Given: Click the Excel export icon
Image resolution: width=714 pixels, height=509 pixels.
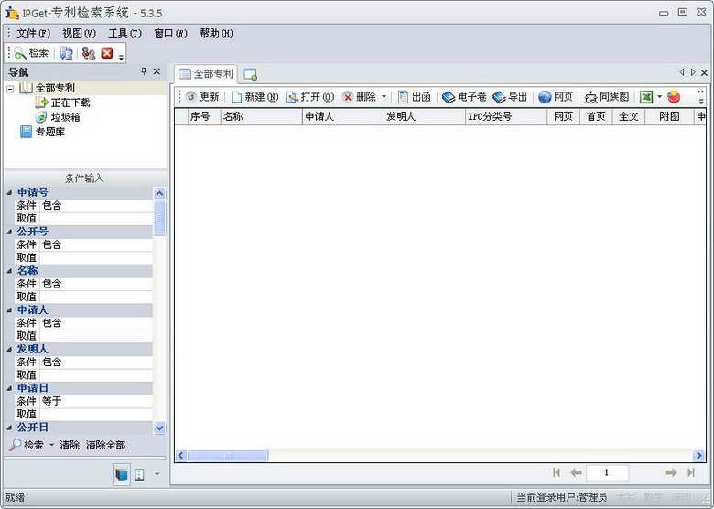Looking at the screenshot, I should tap(646, 97).
